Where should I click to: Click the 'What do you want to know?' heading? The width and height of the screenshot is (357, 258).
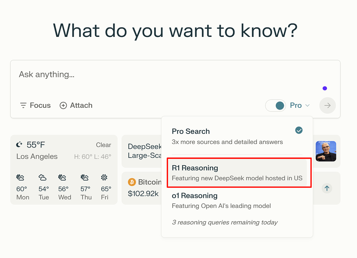(x=175, y=31)
